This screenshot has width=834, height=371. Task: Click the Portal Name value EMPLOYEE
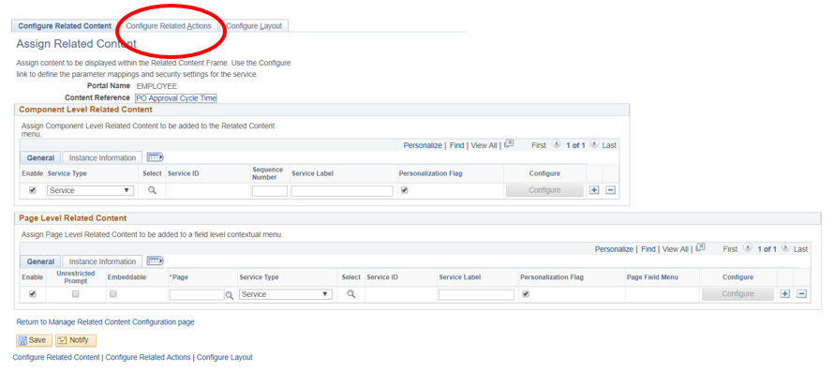156,85
